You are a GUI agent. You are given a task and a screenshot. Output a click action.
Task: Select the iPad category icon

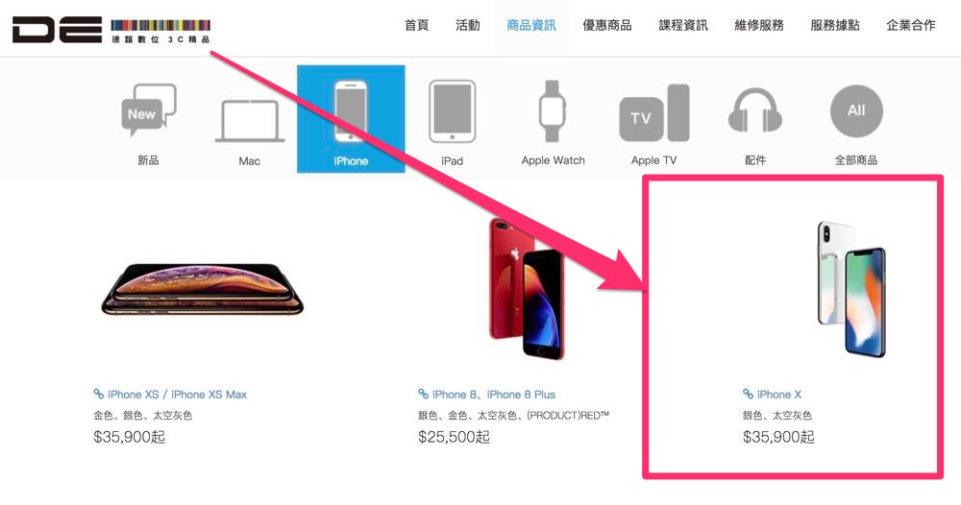pos(453,111)
